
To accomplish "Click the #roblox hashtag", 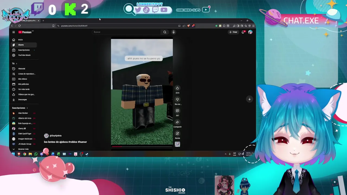I will (x=73, y=142).
